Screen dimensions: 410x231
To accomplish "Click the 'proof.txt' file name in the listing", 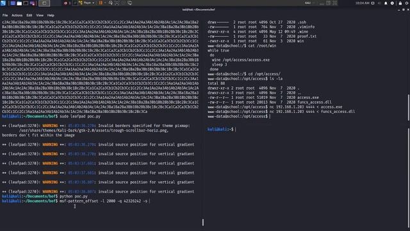I will pos(307,37).
